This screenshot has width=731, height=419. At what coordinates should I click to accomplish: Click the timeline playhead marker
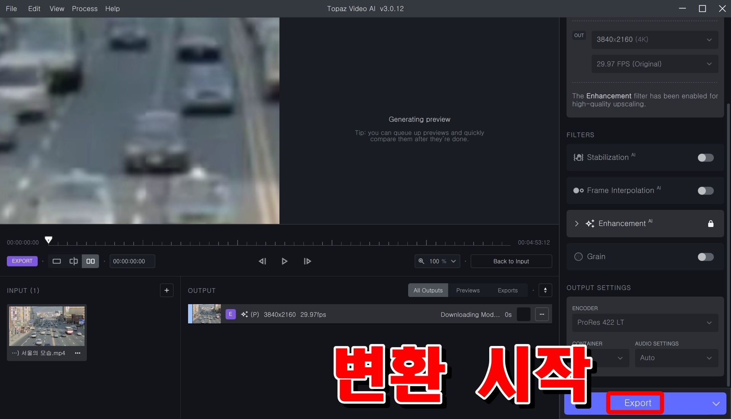click(x=48, y=240)
